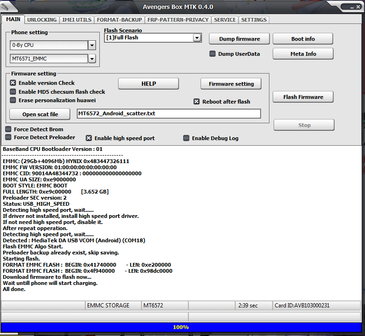Click the EMMC FW VERSION log line
Viewport: 365px width, 336px height.
[60, 167]
